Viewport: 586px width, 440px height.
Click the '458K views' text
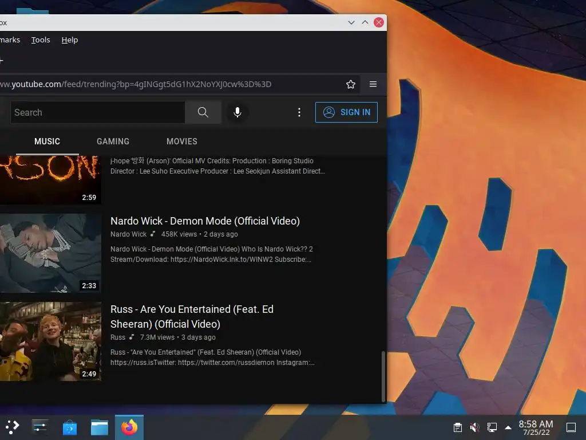179,234
